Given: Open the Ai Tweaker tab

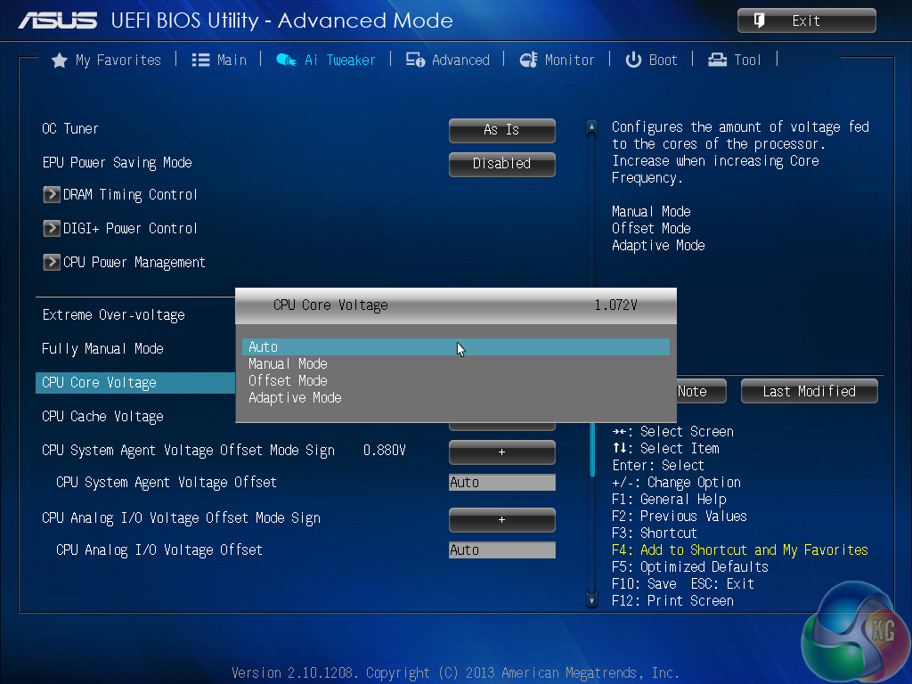Looking at the screenshot, I should click(x=326, y=60).
